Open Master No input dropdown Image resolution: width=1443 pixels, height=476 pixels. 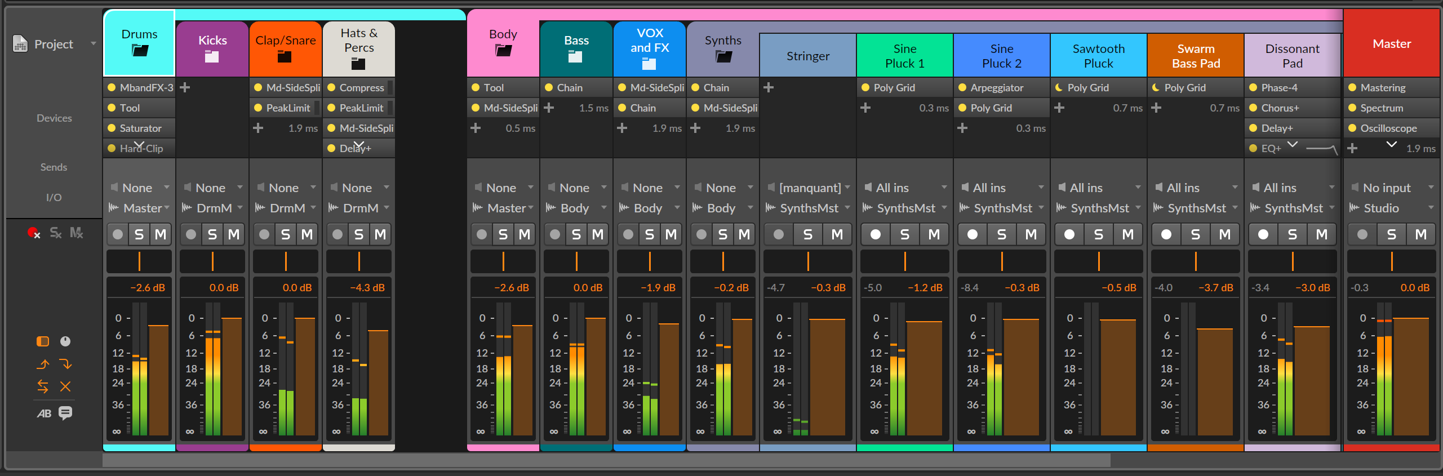coord(1392,188)
